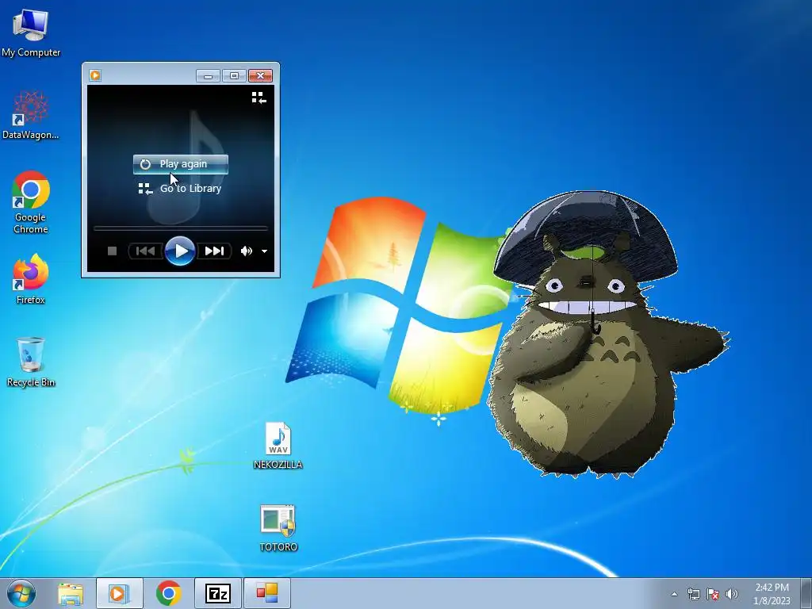Viewport: 812px width, 609px height.
Task: Click the Media Player taskbar button
Action: tap(119, 593)
